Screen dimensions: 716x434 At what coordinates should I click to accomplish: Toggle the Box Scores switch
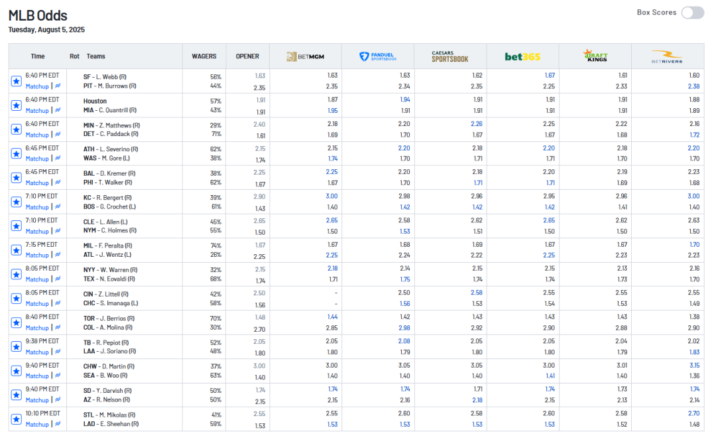(x=692, y=13)
